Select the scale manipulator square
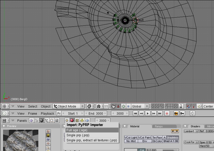 (x=128, y=106)
